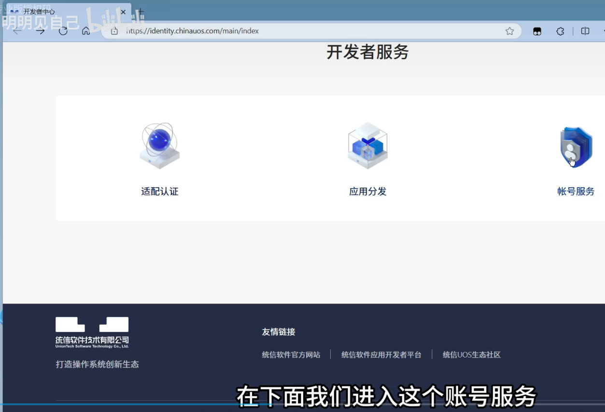Click the 打造操作系统创新生态 slogan text
This screenshot has width=605, height=412.
pos(98,364)
